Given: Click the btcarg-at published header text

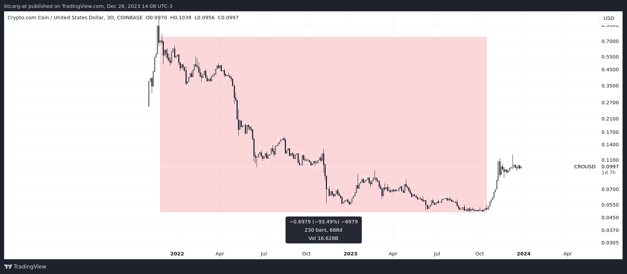Looking at the screenshot, I should click(x=88, y=6).
